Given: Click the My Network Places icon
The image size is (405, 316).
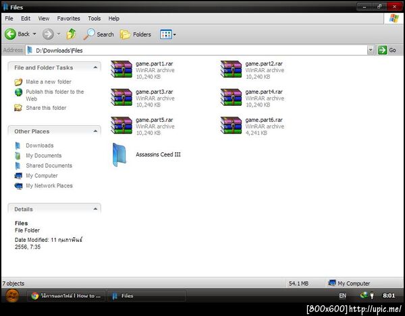Looking at the screenshot, I should 18,186.
